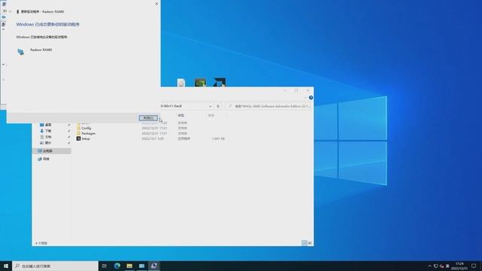Click the Radeon RX480 device icon

point(20,52)
